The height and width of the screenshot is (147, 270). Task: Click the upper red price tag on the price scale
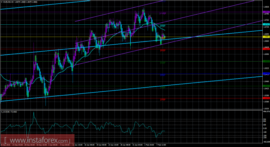(x=266, y=49)
